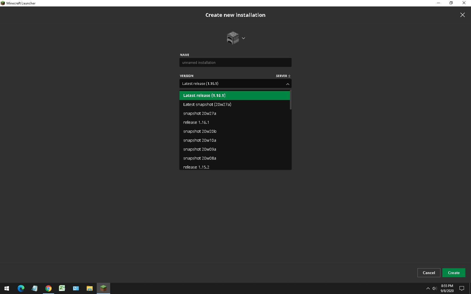Open Google Chrome from taskbar
471x294 pixels.
pos(49,288)
